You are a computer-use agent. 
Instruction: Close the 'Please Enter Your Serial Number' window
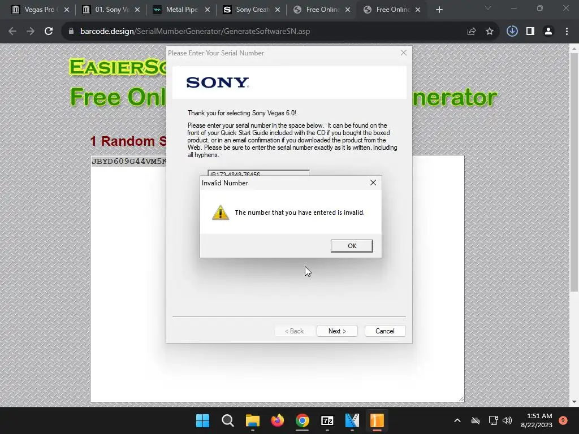[x=404, y=53]
